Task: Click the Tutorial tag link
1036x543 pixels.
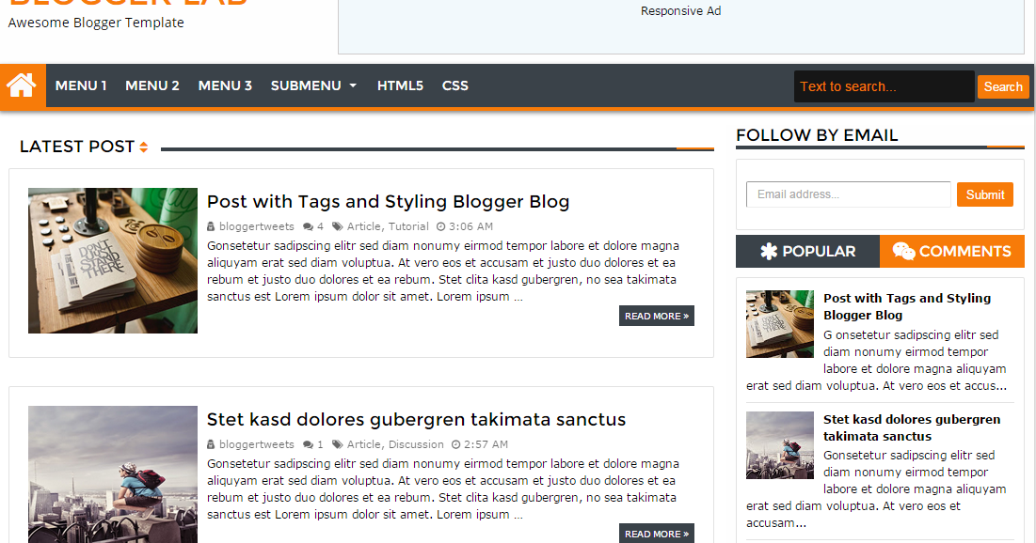Action: click(408, 226)
